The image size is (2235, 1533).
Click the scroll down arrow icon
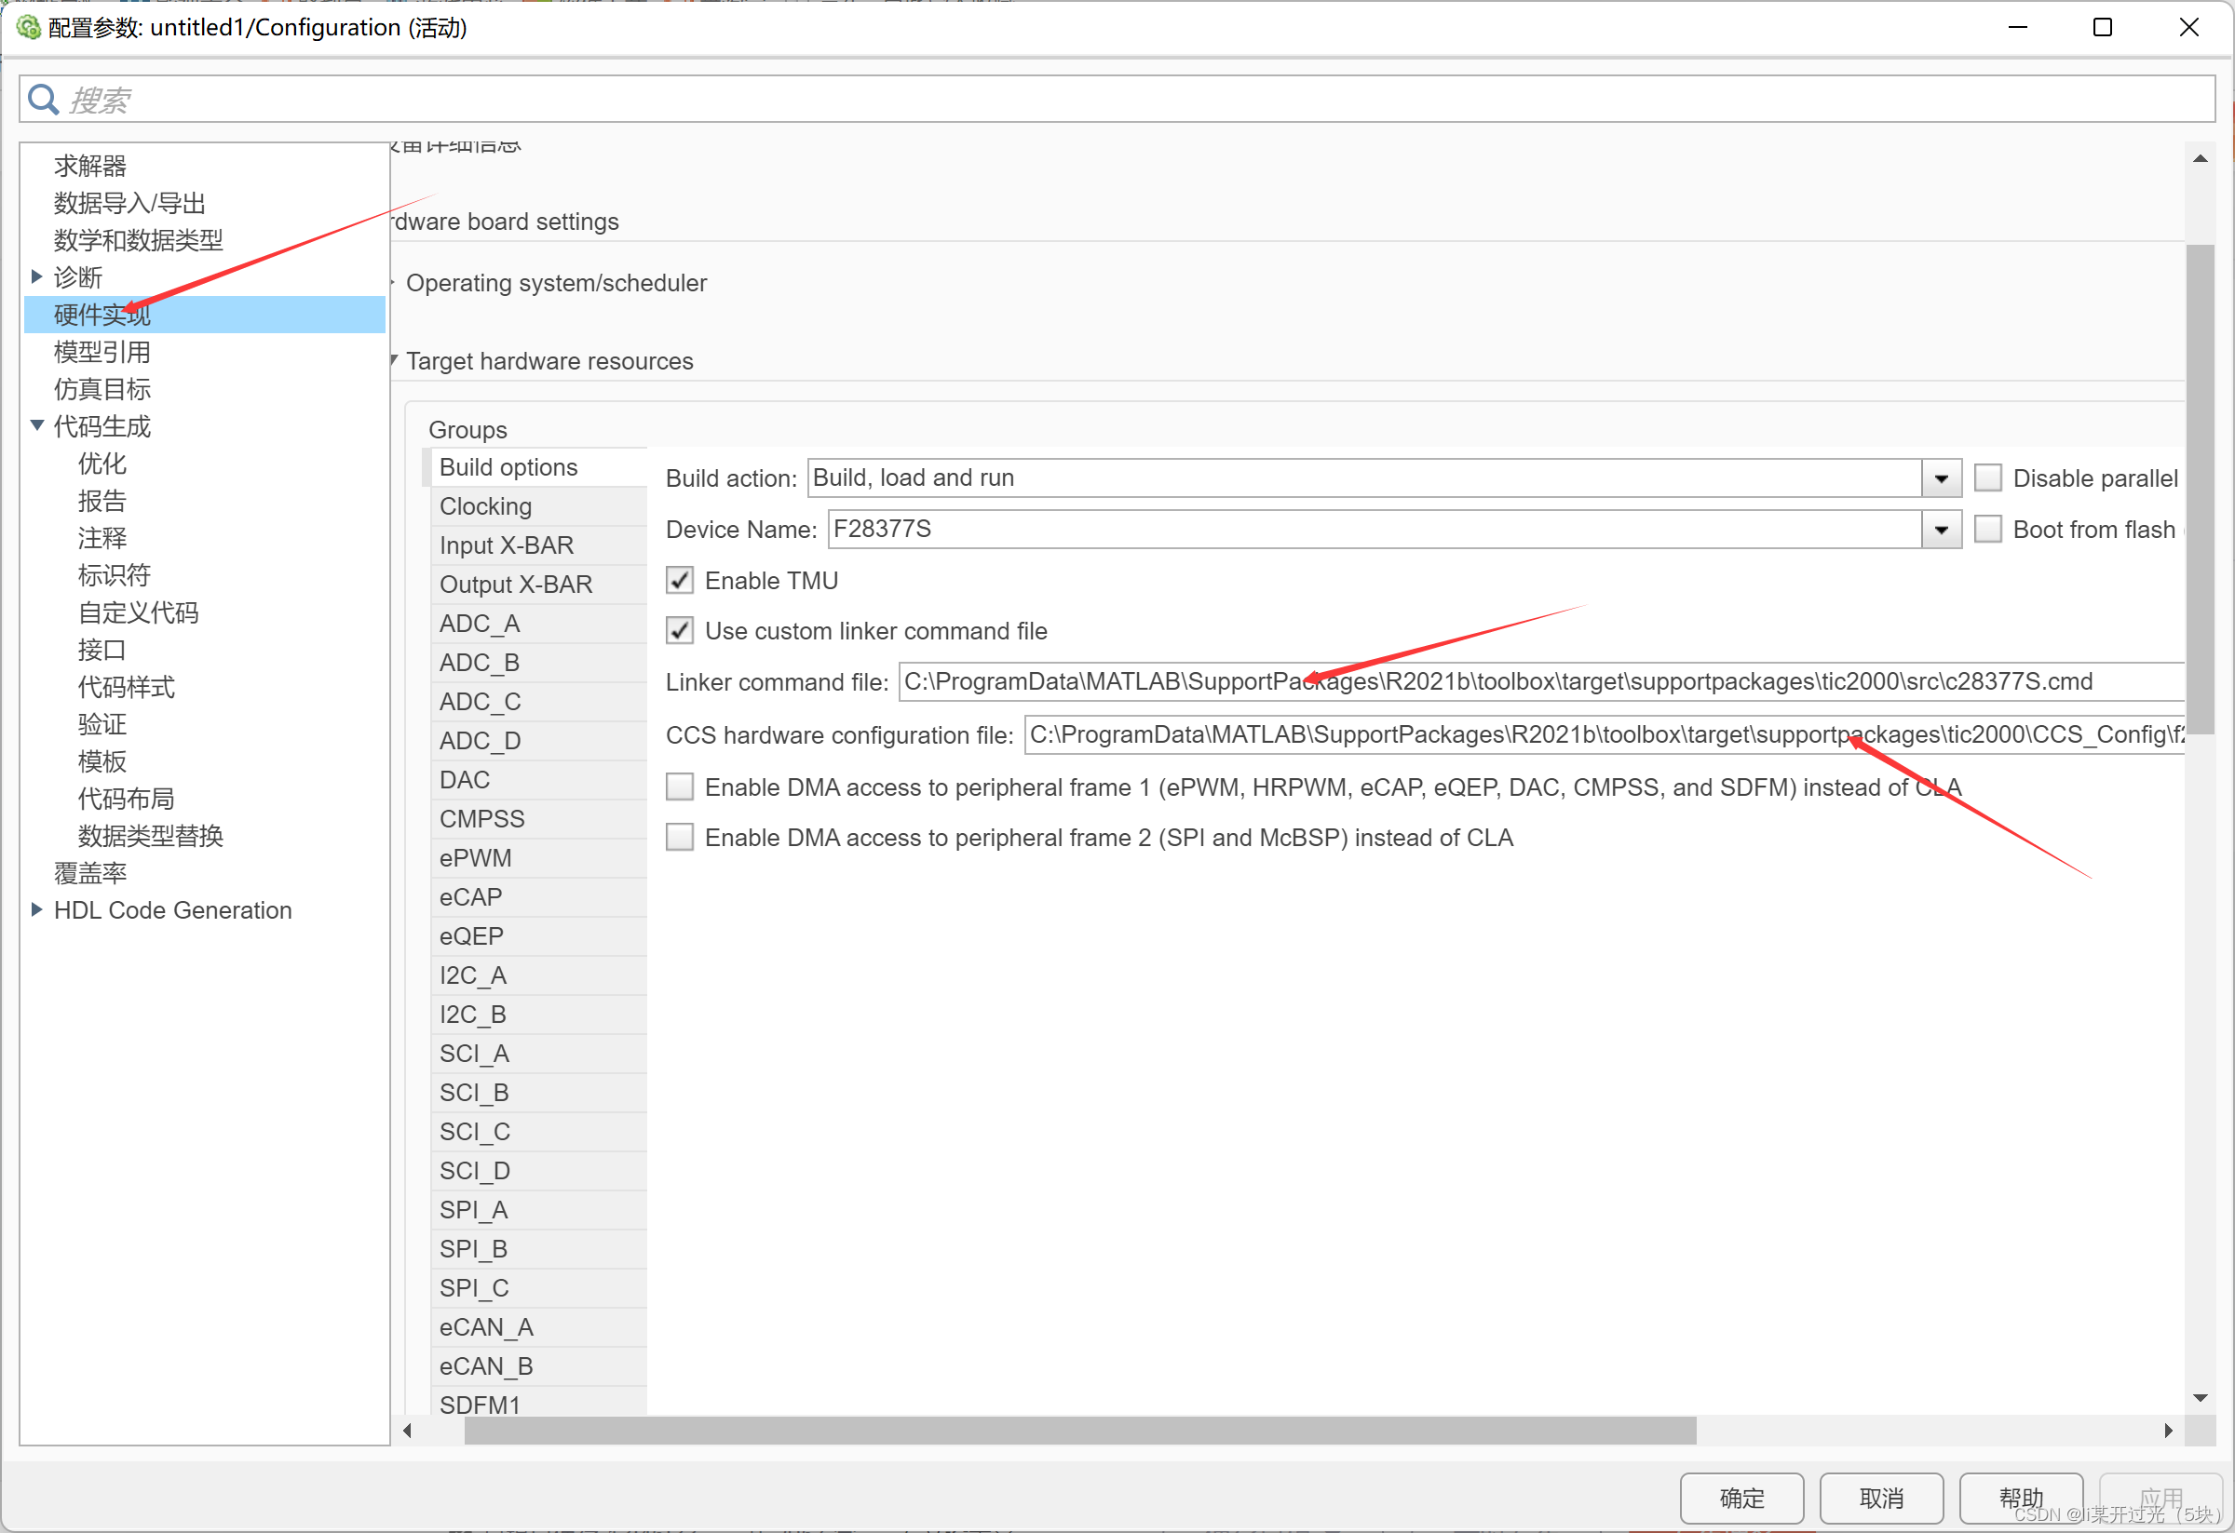2200,1397
